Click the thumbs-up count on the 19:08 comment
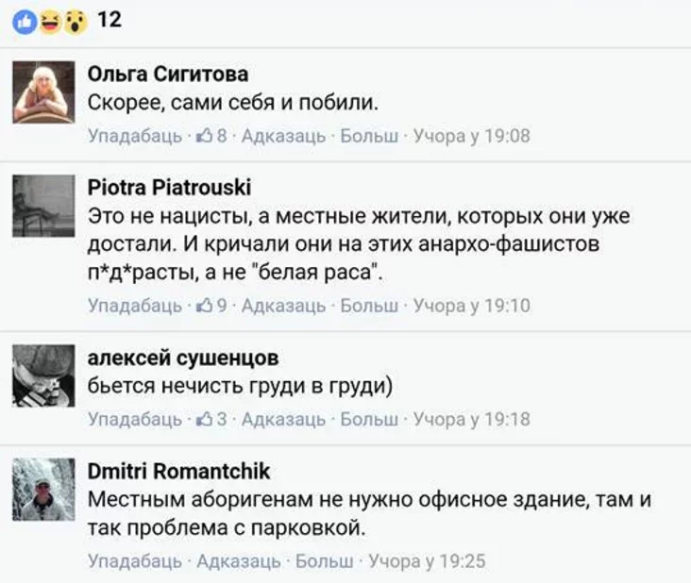 coord(210,136)
